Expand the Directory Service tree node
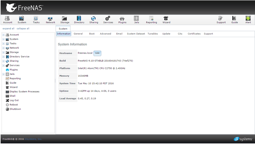The image size is (255, 144). point(3,57)
